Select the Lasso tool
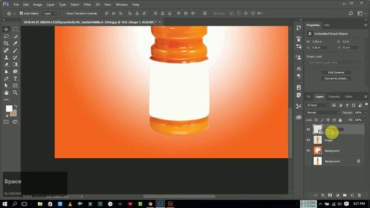Screen dimensions: 370x208 click(6, 36)
